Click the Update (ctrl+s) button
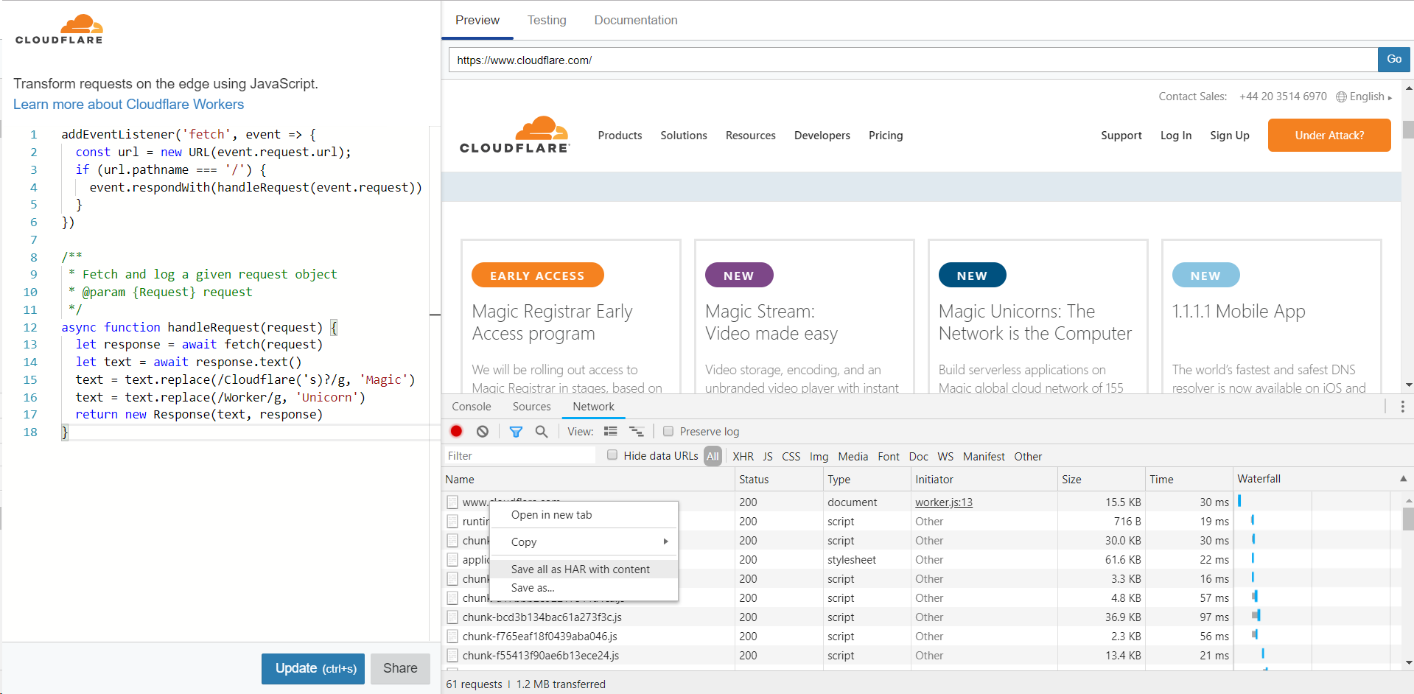 pyautogui.click(x=313, y=668)
